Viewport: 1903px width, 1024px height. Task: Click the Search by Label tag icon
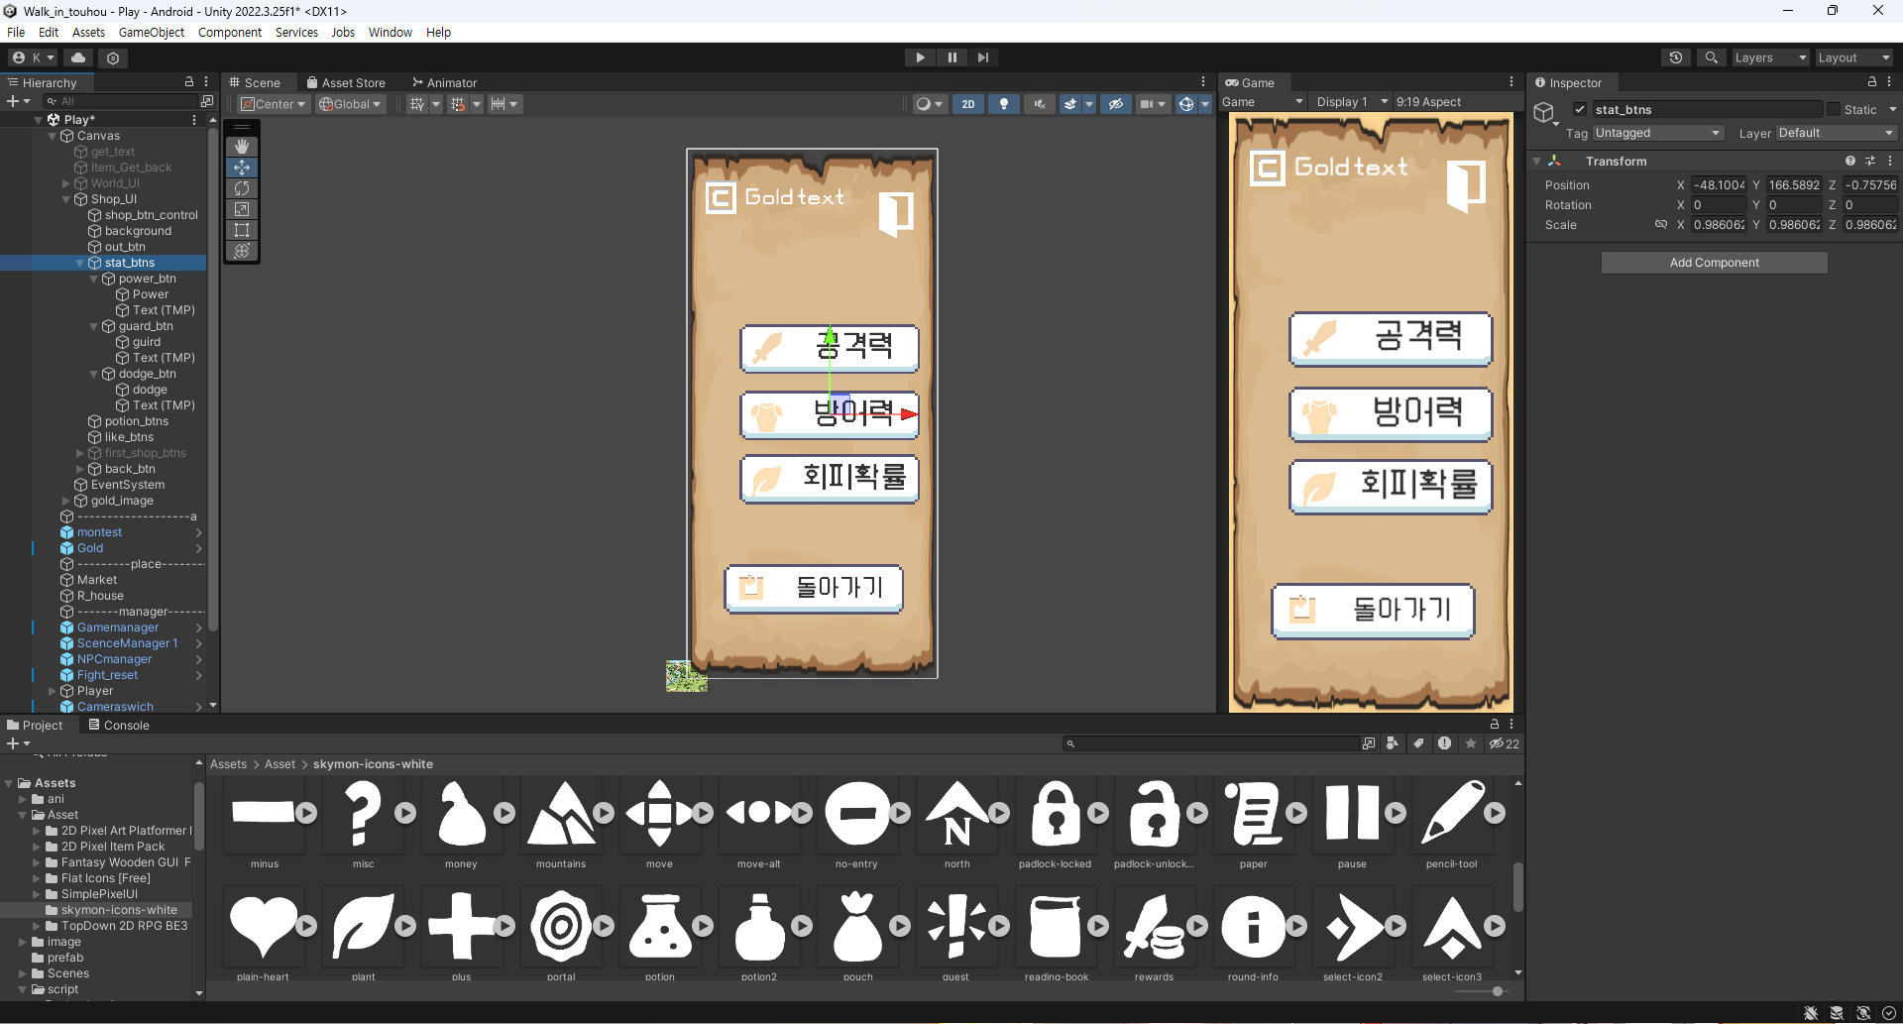[1418, 743]
